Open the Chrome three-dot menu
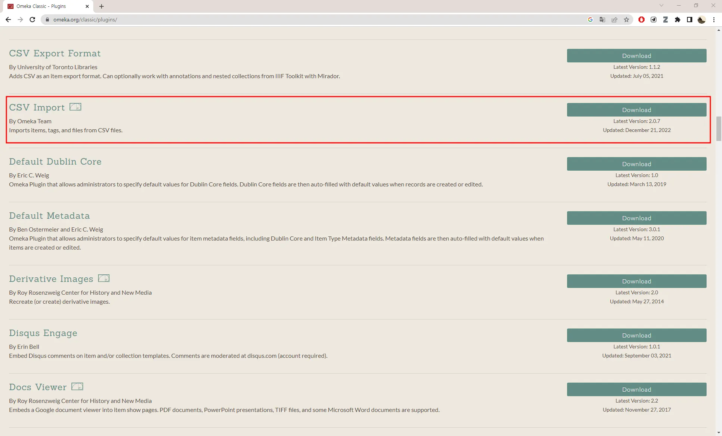The width and height of the screenshot is (722, 436). 714,20
